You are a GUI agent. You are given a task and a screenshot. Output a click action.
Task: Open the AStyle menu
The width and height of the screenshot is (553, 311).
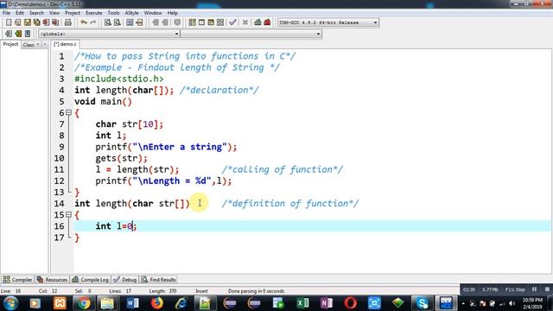(131, 13)
